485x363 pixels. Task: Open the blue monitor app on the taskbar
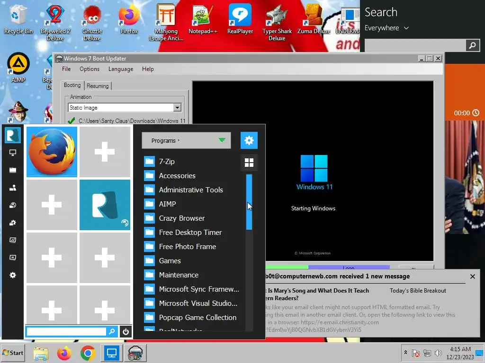tap(111, 353)
